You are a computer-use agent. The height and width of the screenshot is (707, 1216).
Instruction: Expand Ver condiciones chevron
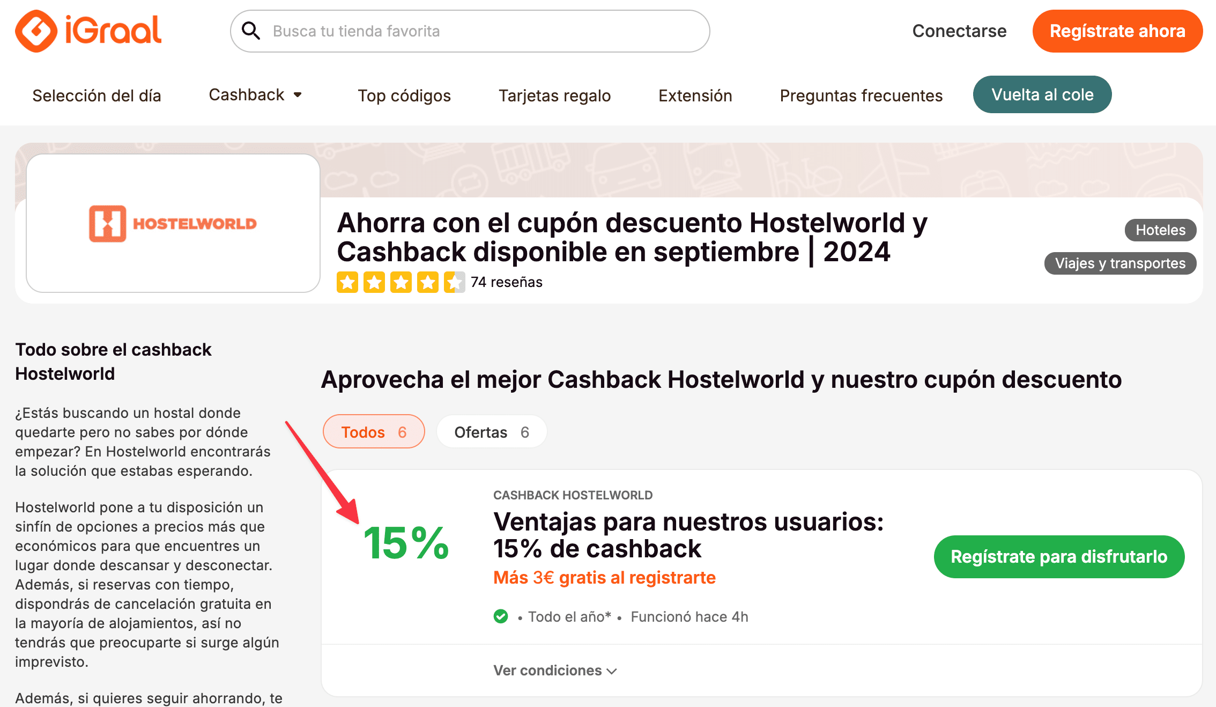(x=612, y=671)
